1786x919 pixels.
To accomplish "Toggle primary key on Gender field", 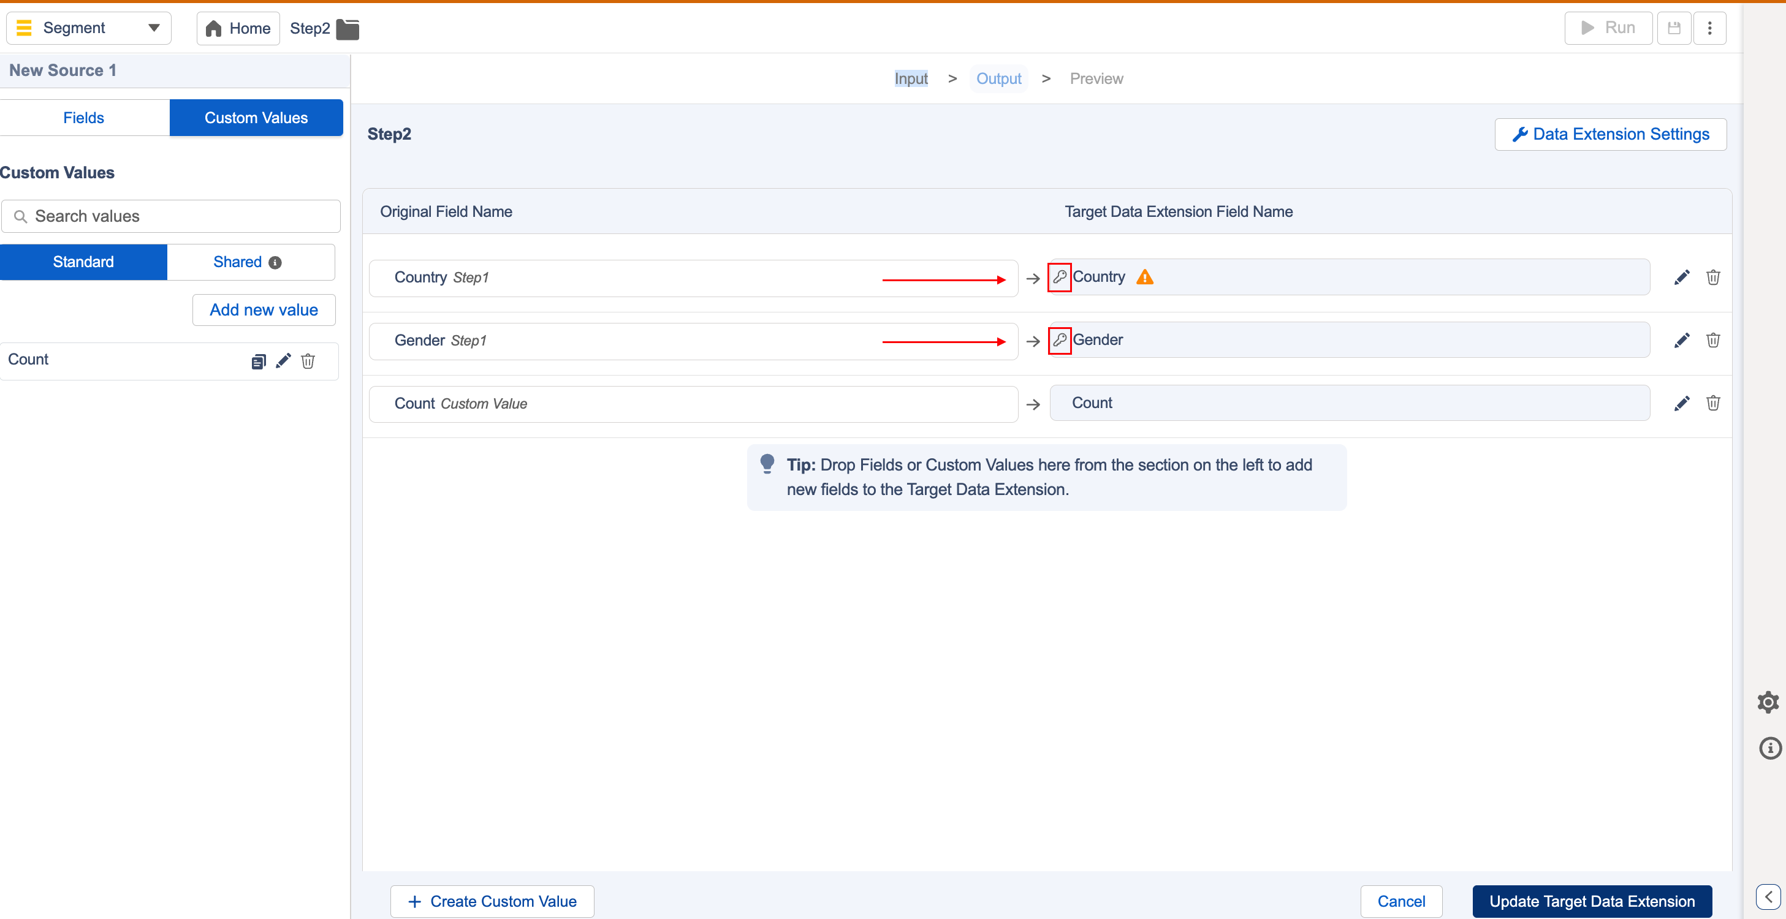I will tap(1059, 340).
